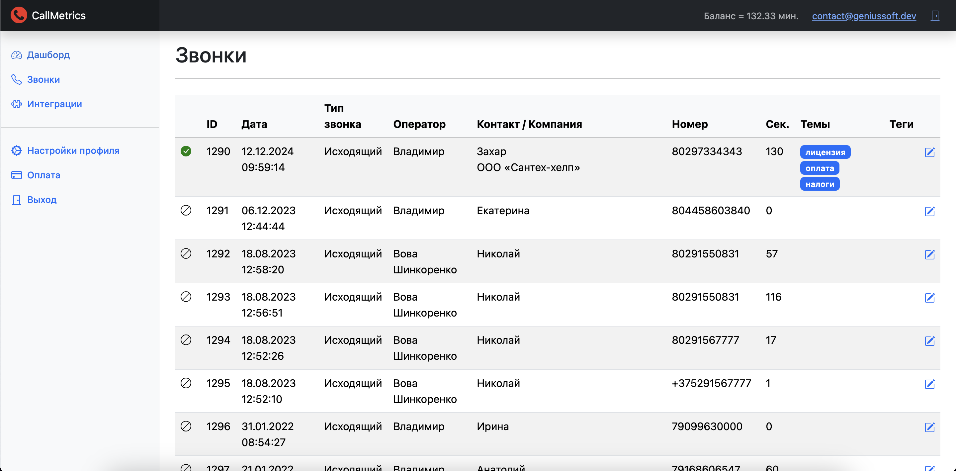Click the Тип звонка column header
Image resolution: width=956 pixels, height=471 pixels.
(x=343, y=116)
